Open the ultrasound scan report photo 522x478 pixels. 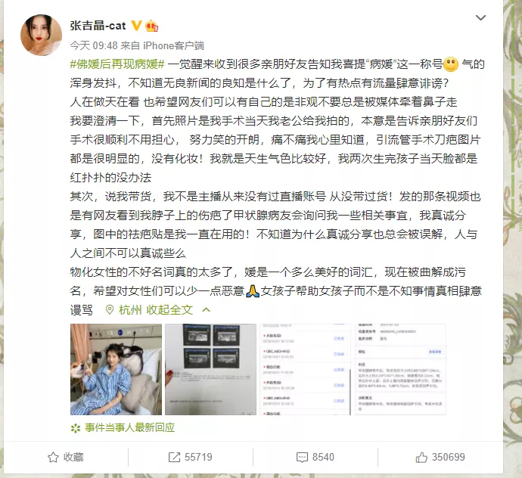point(211,370)
